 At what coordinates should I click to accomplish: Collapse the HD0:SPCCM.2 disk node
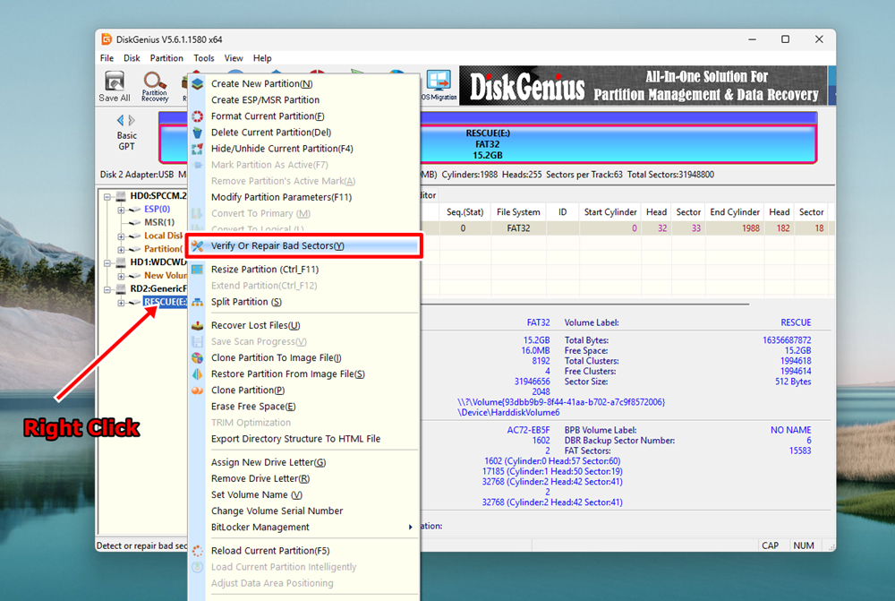(107, 196)
